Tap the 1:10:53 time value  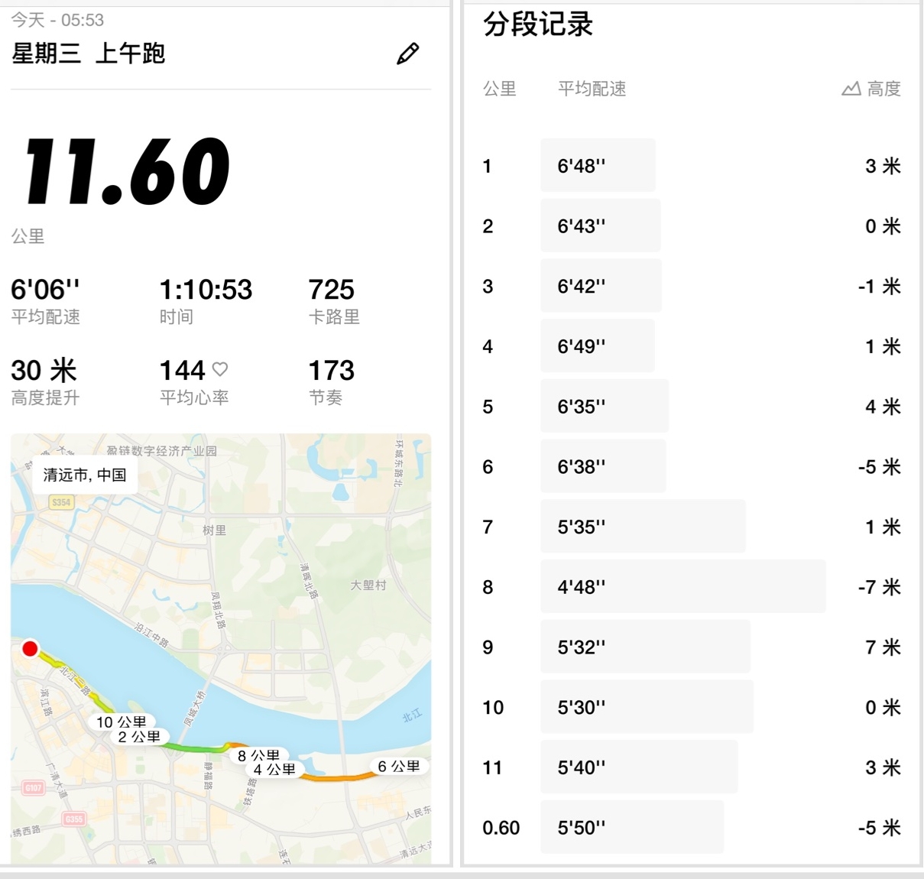[x=206, y=290]
